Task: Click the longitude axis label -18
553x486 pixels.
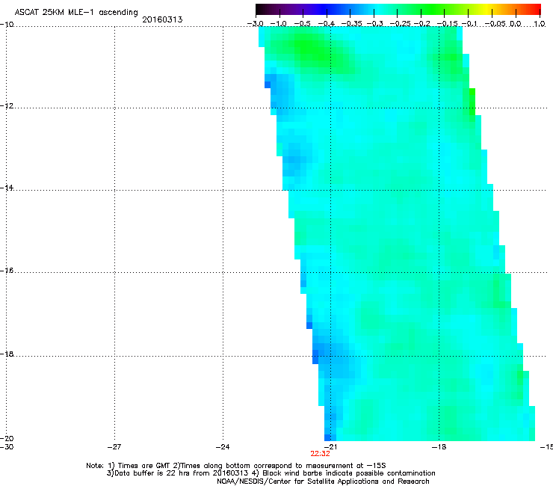Action: coord(439,447)
